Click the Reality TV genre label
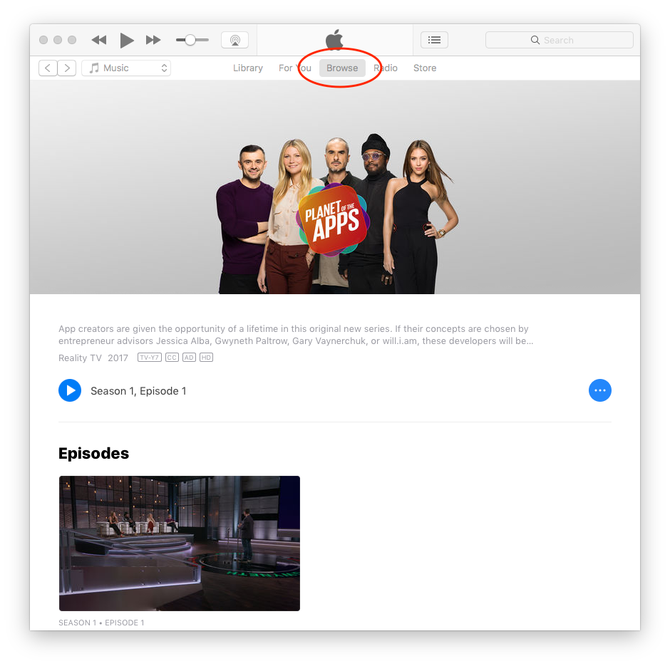Image resolution: width=670 pixels, height=666 pixels. point(80,358)
